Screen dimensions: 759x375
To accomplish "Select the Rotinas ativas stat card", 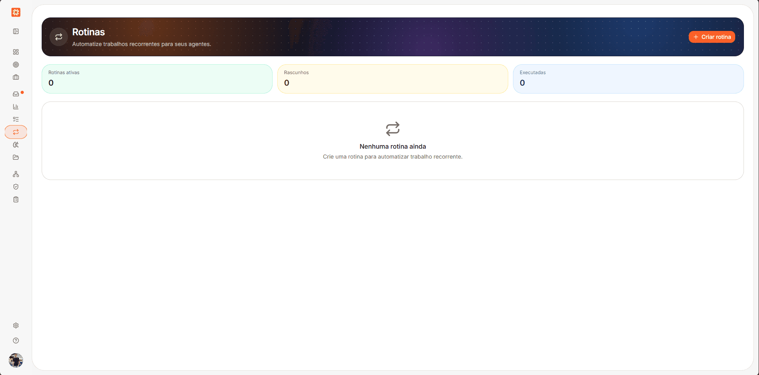I will (157, 79).
